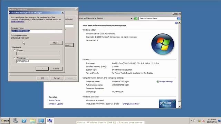Show hidden tray icons arrow
The height and width of the screenshot is (124, 221).
pyautogui.click(x=191, y=121)
